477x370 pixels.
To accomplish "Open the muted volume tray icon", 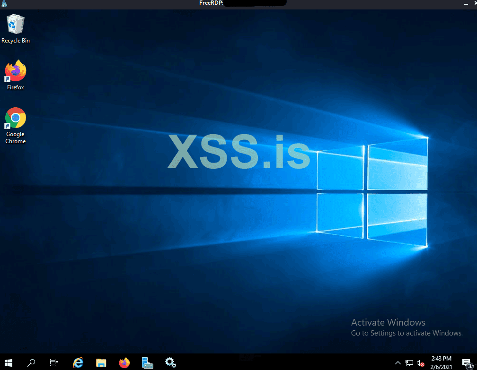I will point(420,363).
